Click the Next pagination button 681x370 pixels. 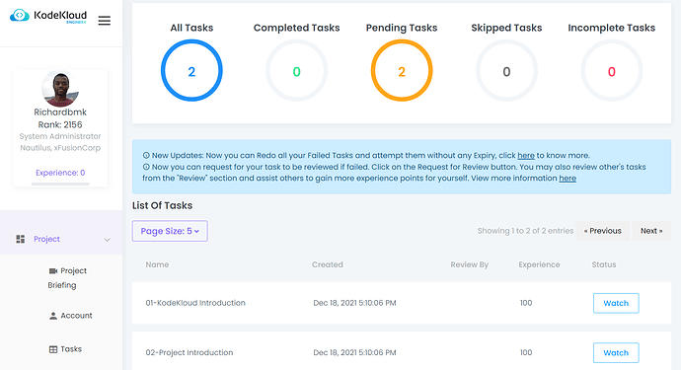(x=651, y=231)
